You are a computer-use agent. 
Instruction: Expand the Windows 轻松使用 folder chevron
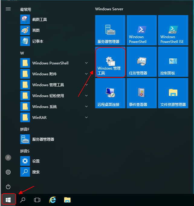[86, 96]
